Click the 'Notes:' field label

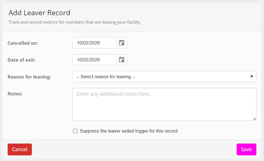click(15, 94)
